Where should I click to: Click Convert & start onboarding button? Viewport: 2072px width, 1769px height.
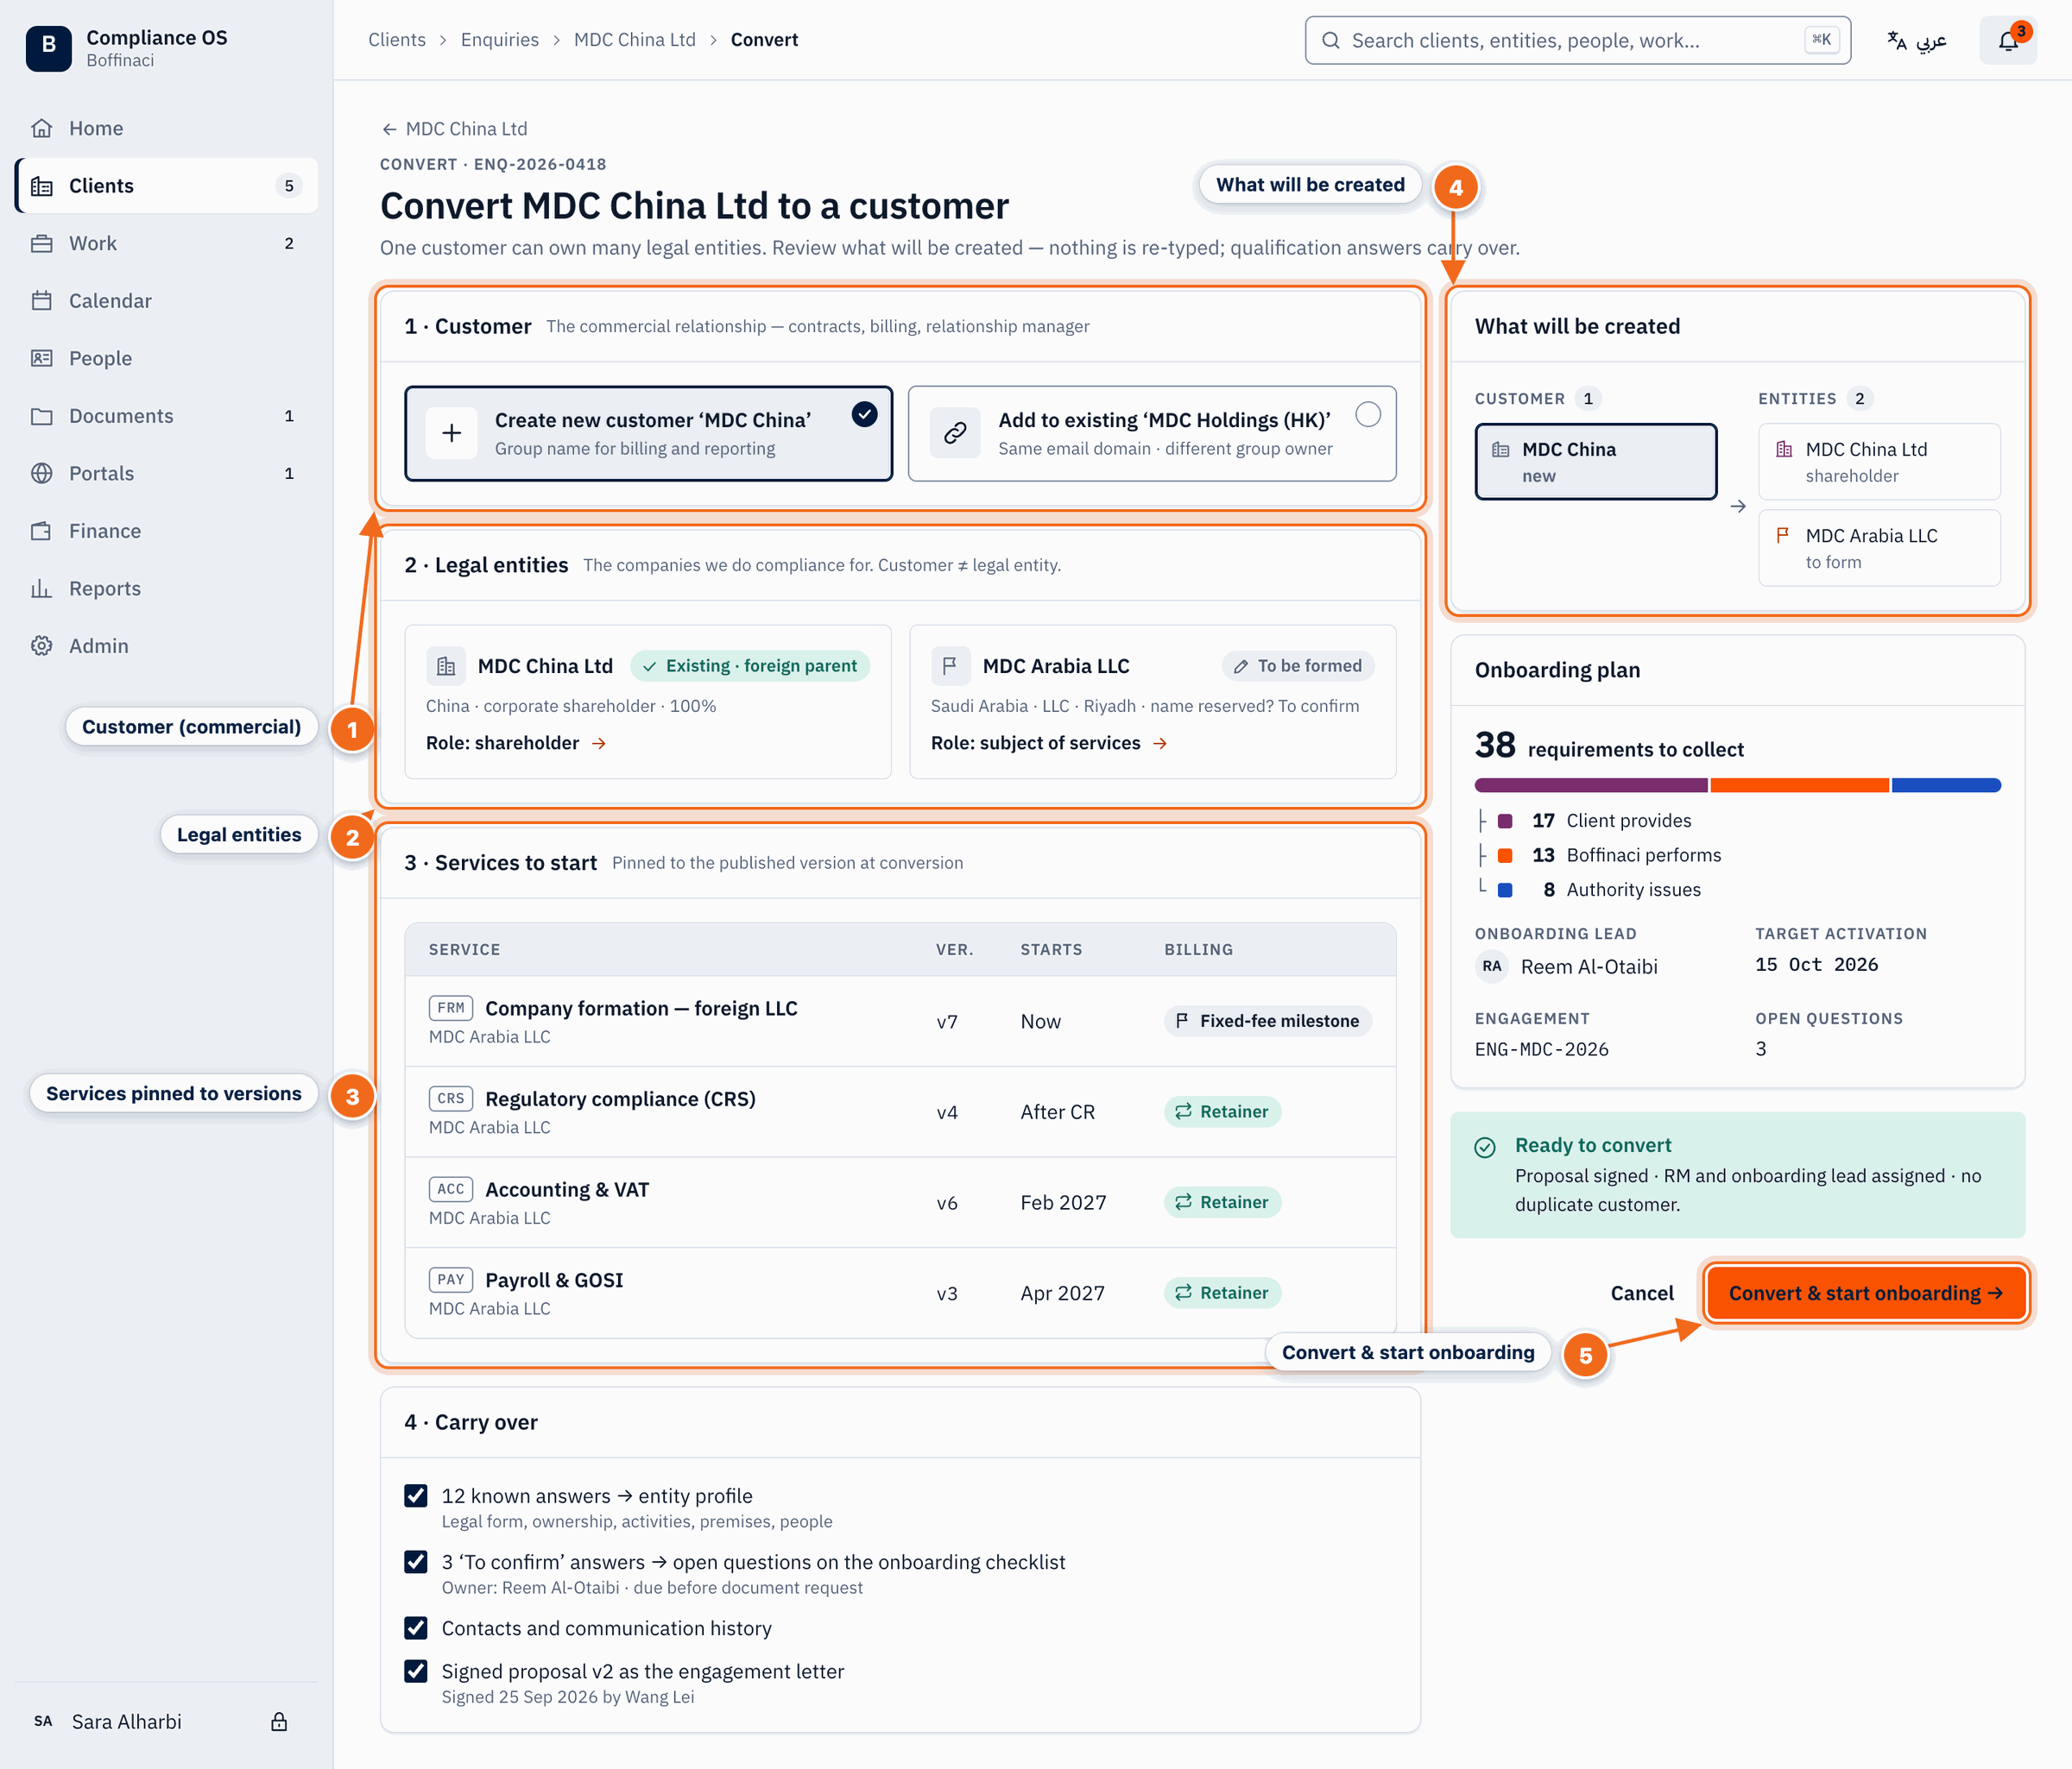[1865, 1293]
